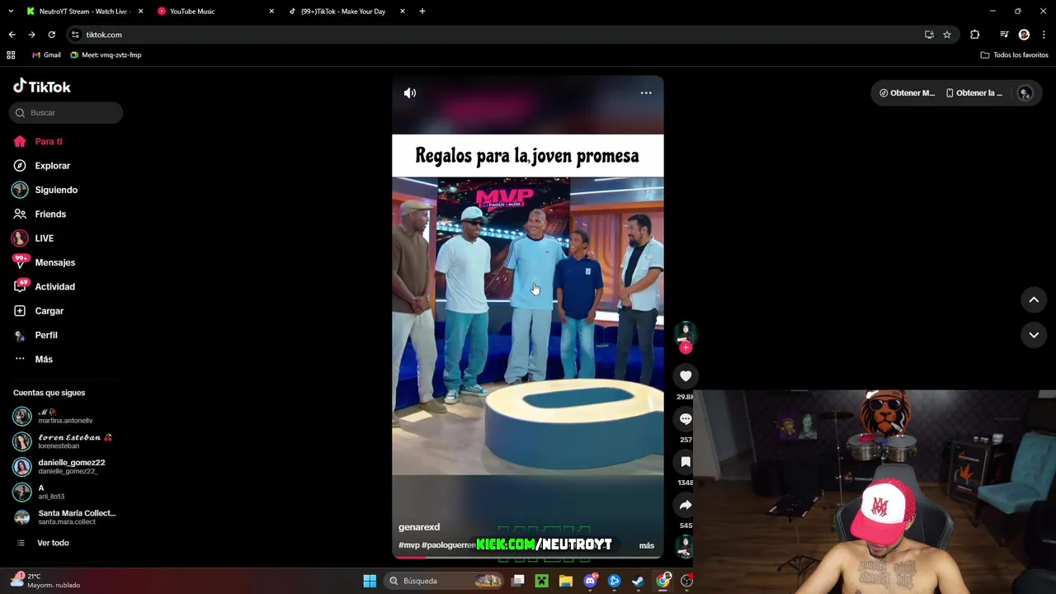Open the browser extensions menu
The width and height of the screenshot is (1056, 594).
974,35
